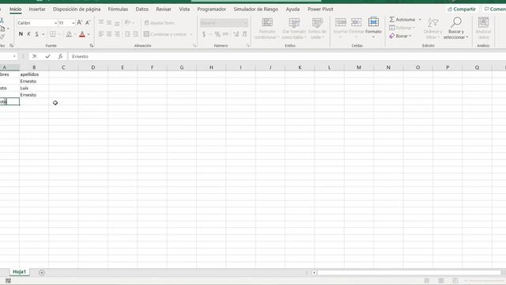Increase font size with larger A icon
Screen dimensions: 506x285
coord(79,23)
